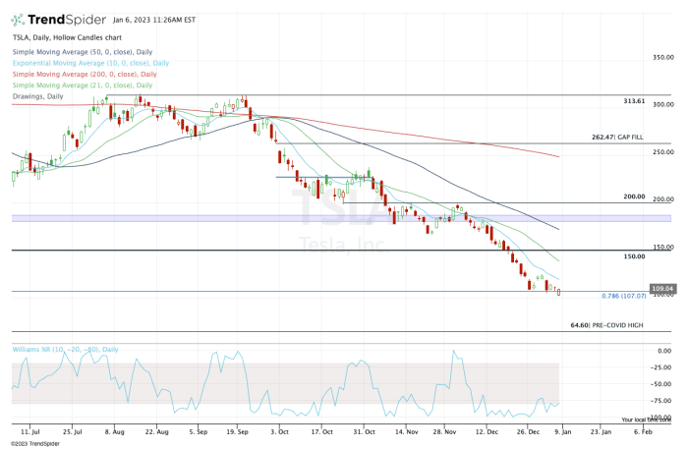Image resolution: width=688 pixels, height=449 pixels.
Task: Click the Williams %R indicator label
Action: click(65, 349)
